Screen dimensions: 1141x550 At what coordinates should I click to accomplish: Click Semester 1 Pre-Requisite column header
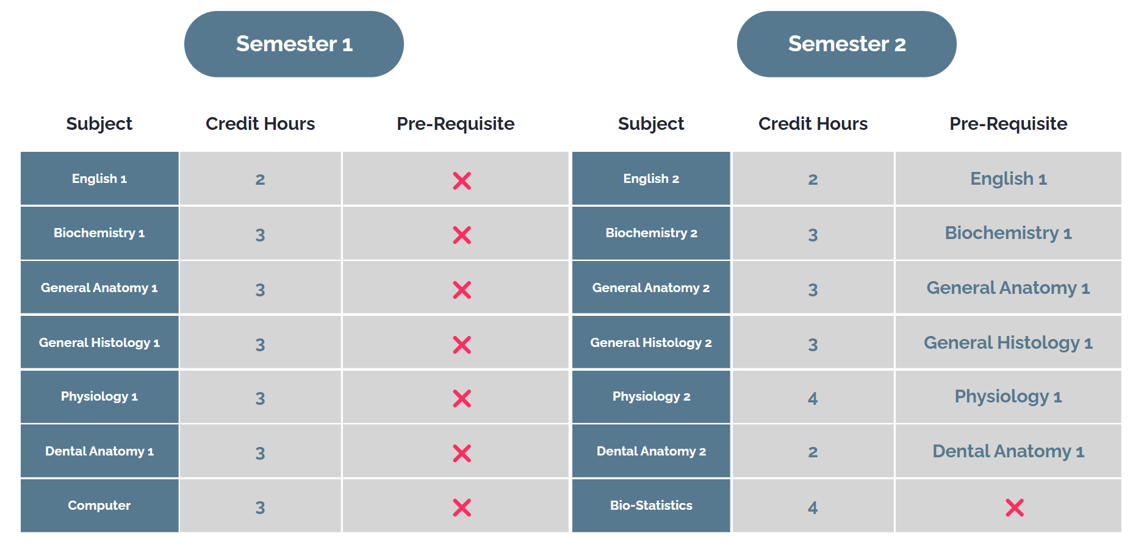455,124
